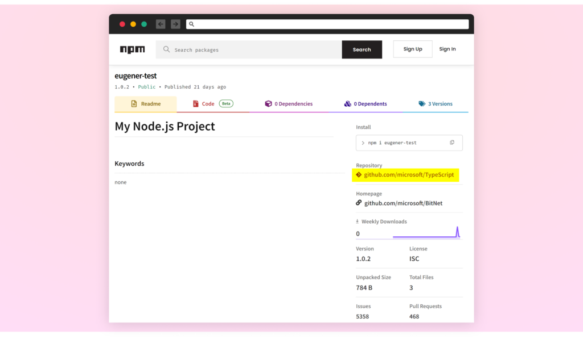Click the git icon beside repository link

pos(359,175)
